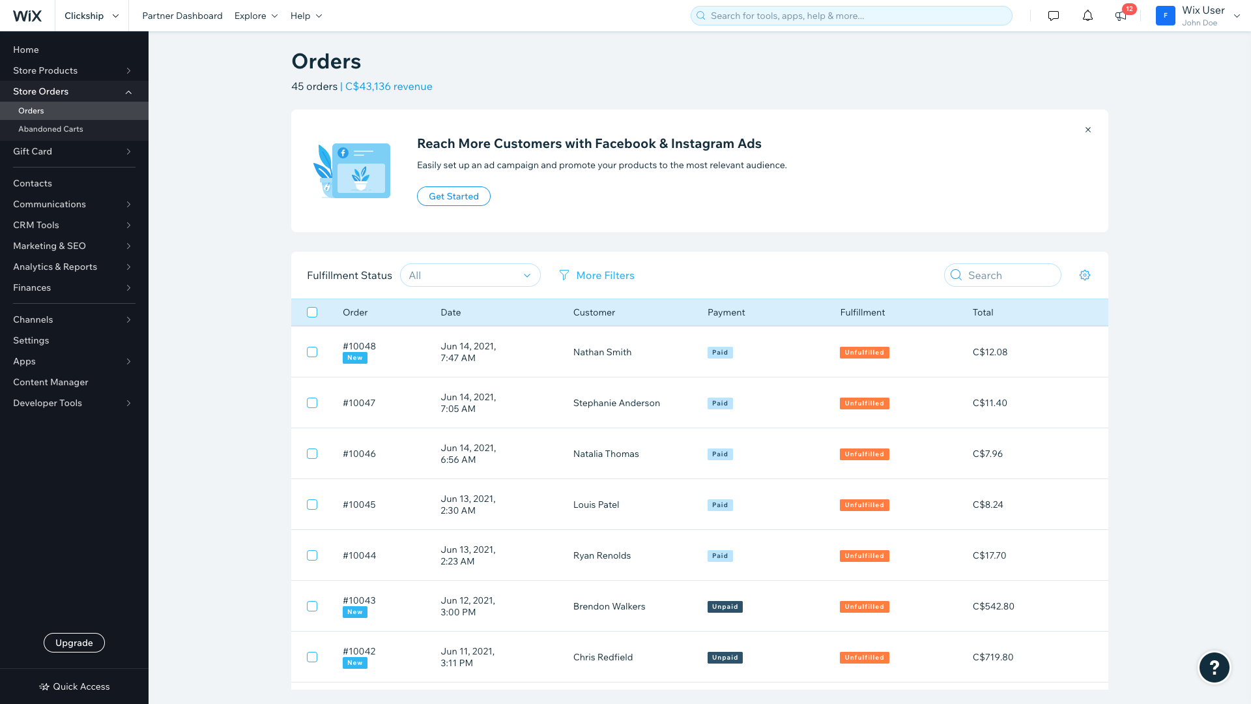Click the blue New badge on order #10042
Image resolution: width=1251 pixels, height=704 pixels.
[x=354, y=663]
